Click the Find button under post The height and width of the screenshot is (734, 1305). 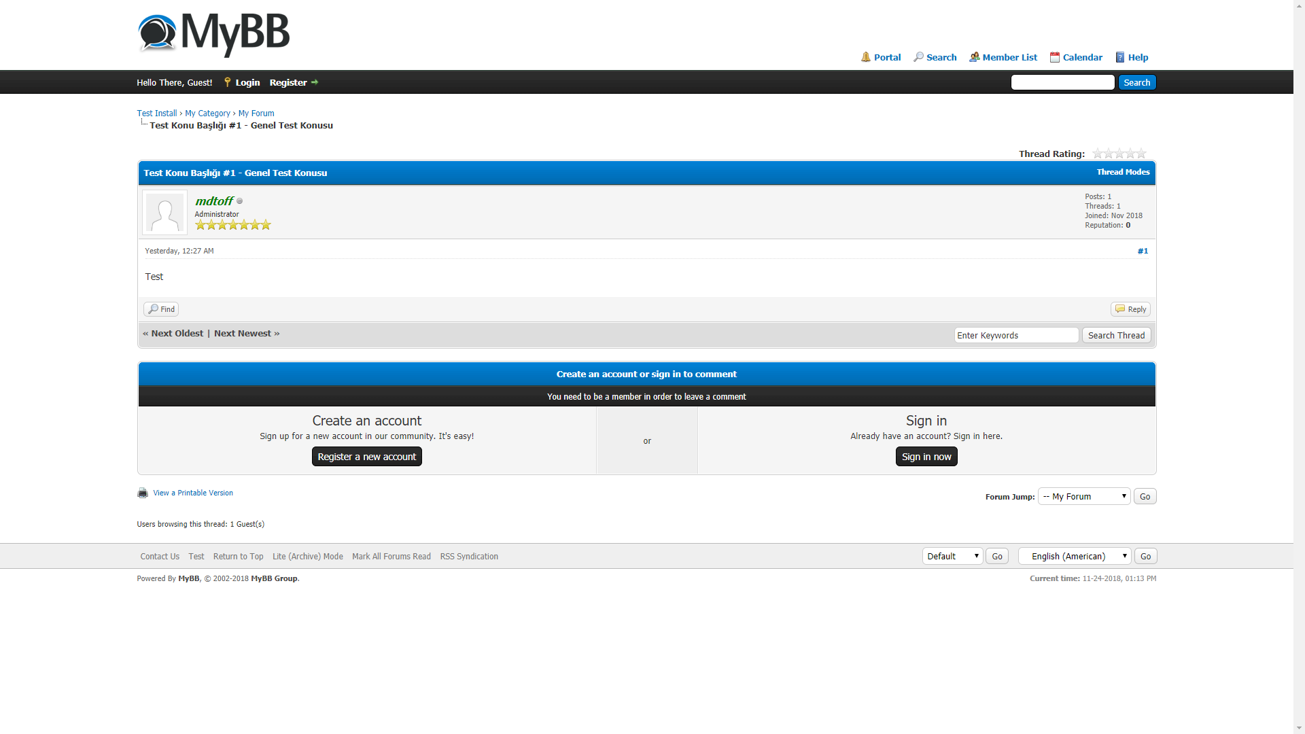pyautogui.click(x=161, y=309)
